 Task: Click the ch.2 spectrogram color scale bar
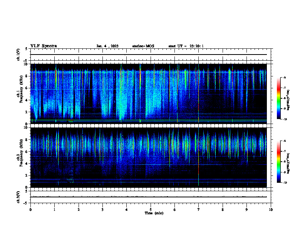point(279,162)
